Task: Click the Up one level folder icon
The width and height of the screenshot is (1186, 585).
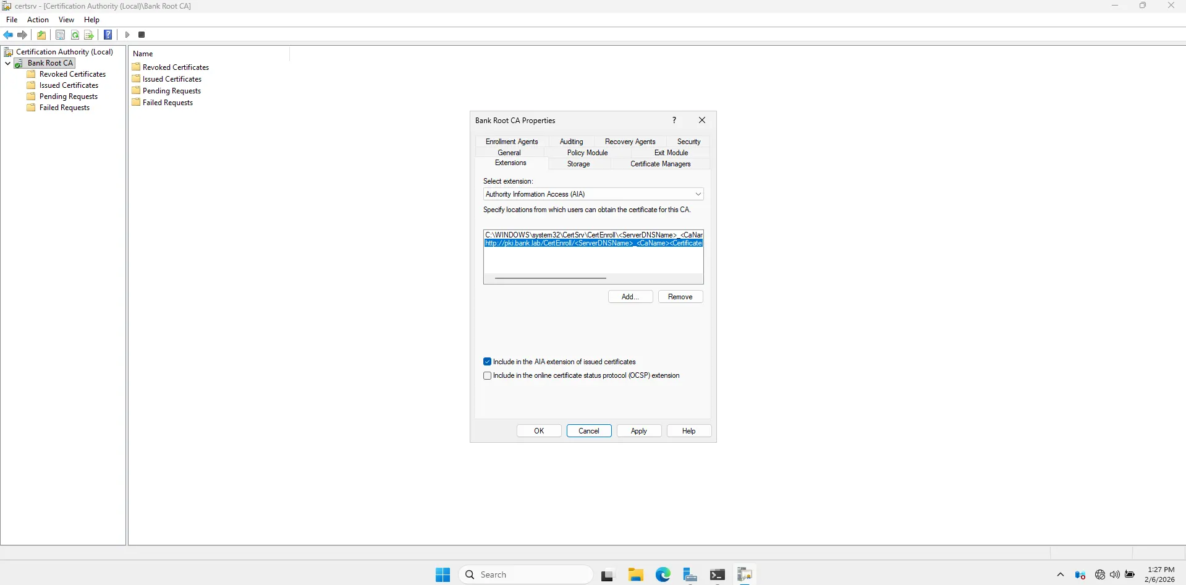Action: [x=41, y=35]
